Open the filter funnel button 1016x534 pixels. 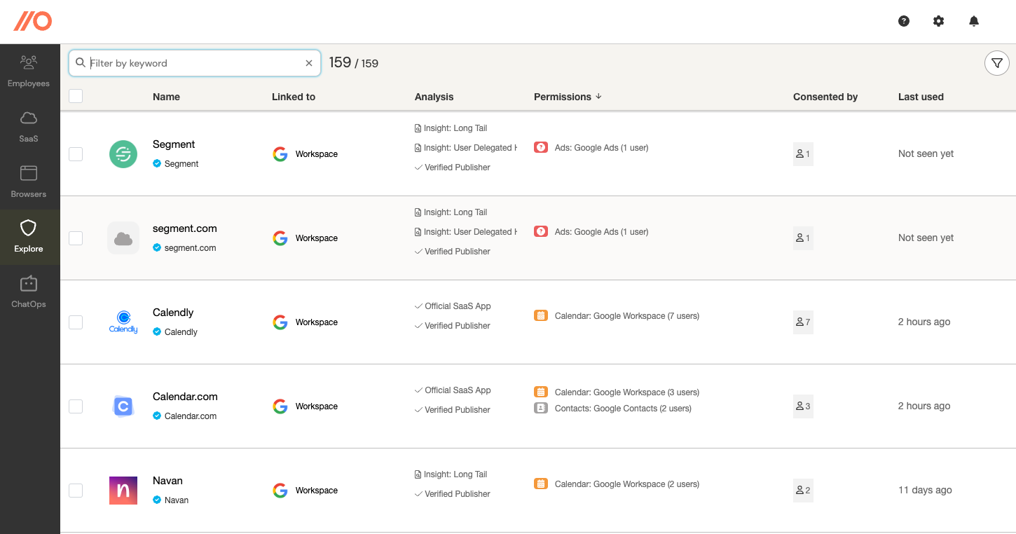996,63
